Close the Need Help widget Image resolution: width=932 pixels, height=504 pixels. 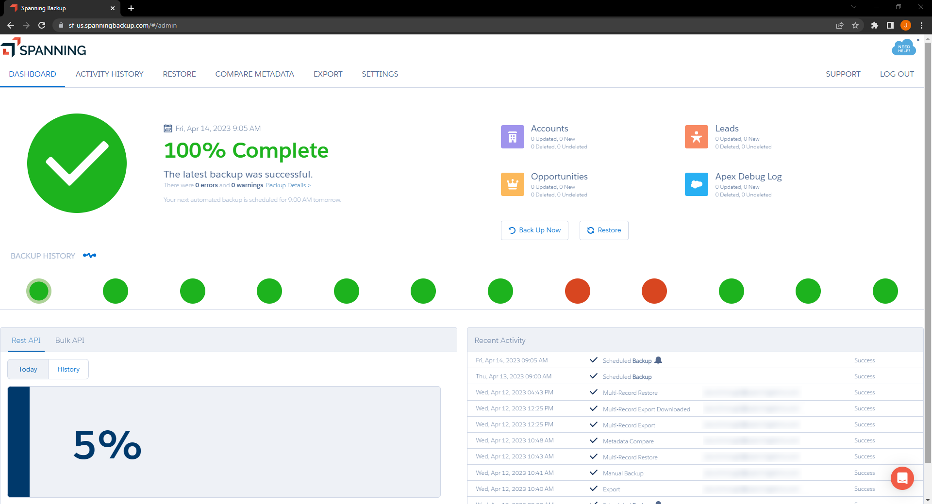coord(918,40)
